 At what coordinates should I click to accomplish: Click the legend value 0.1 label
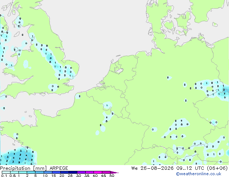pos(4,176)
